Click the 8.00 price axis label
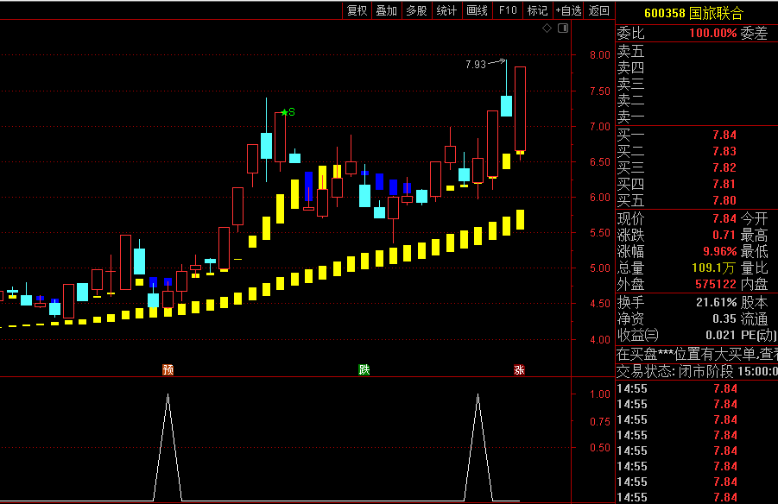778x504 pixels. [x=600, y=55]
